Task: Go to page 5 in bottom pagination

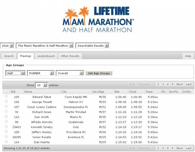Action: tap(173, 148)
